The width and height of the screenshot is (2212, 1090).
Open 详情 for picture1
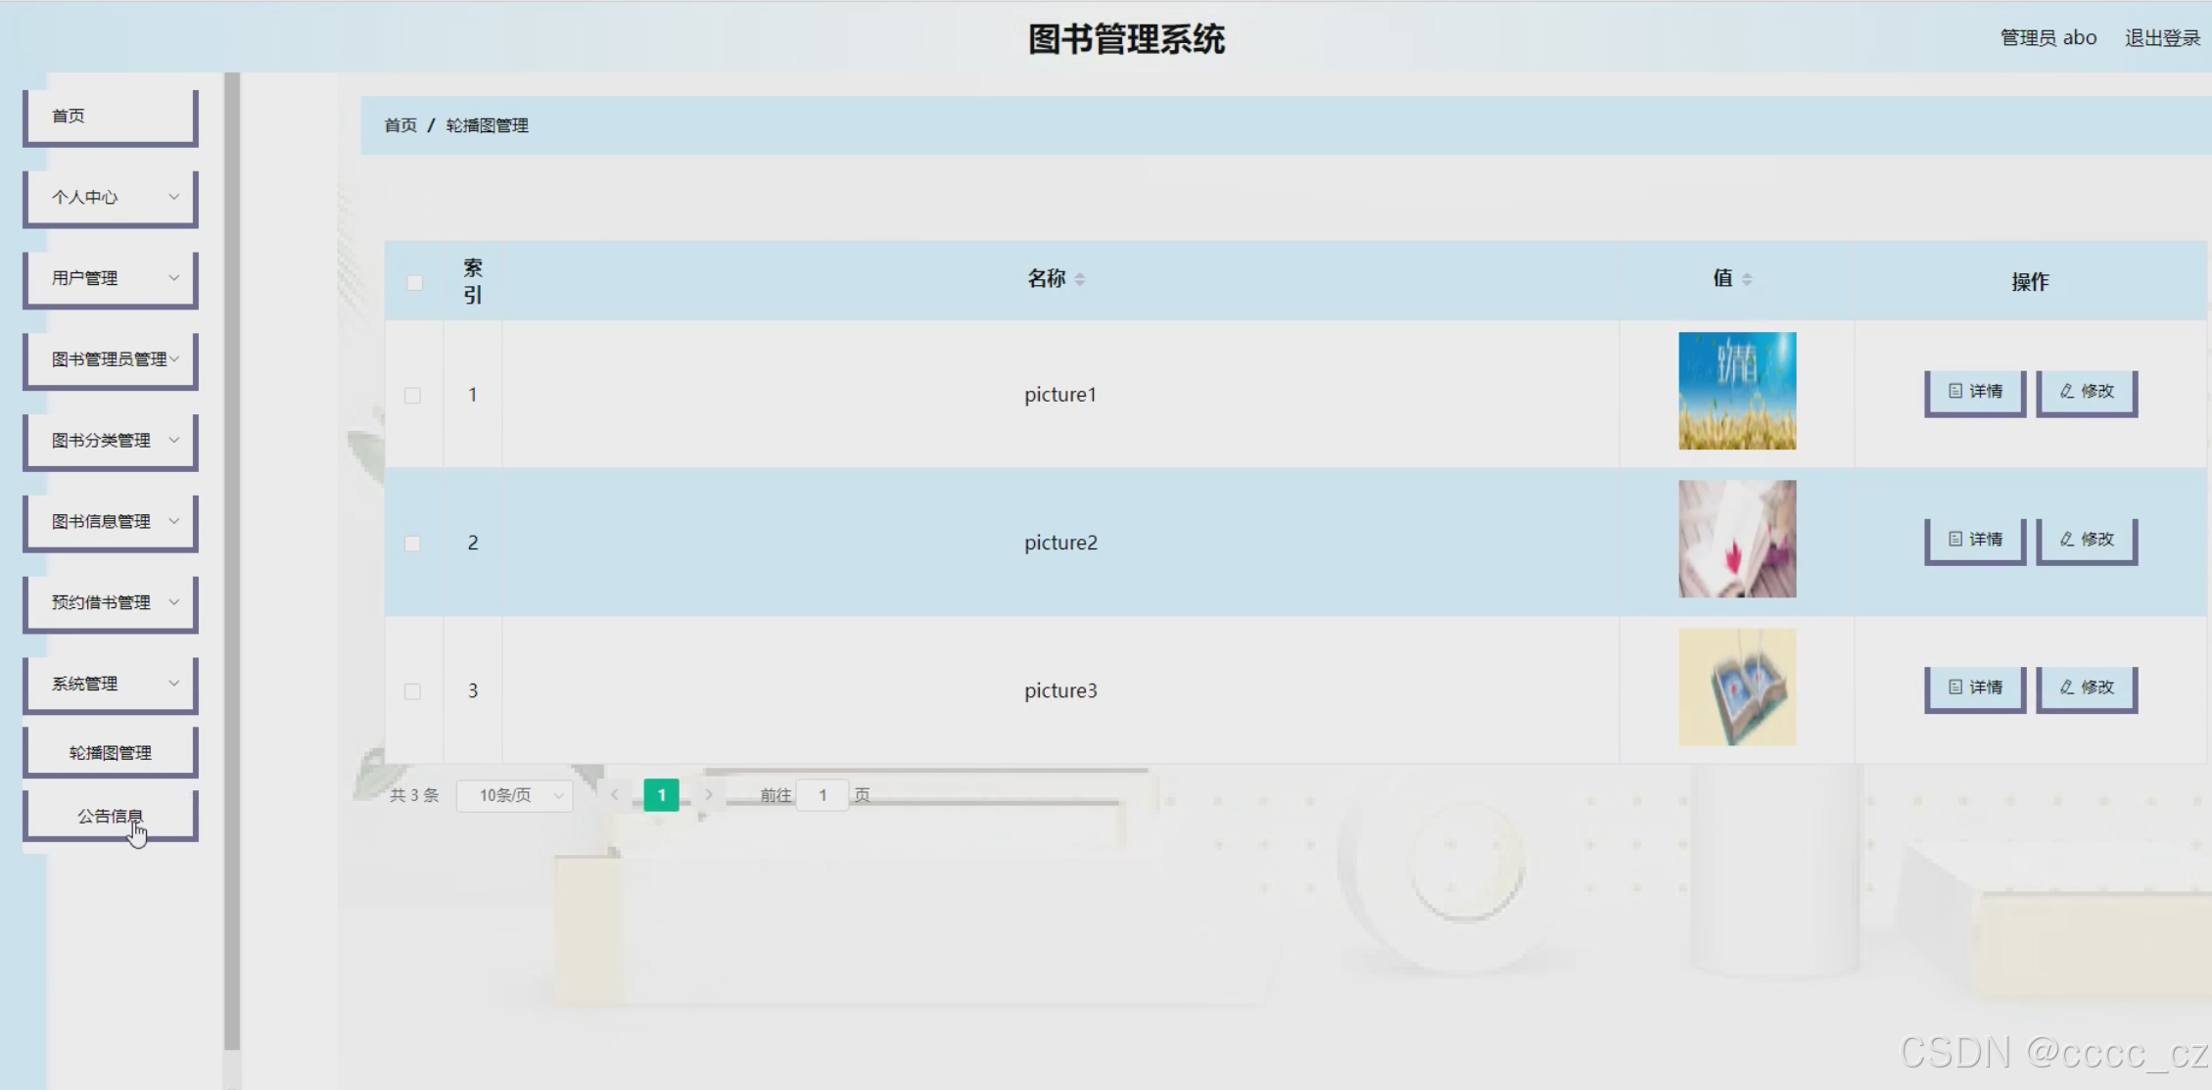click(x=1974, y=392)
